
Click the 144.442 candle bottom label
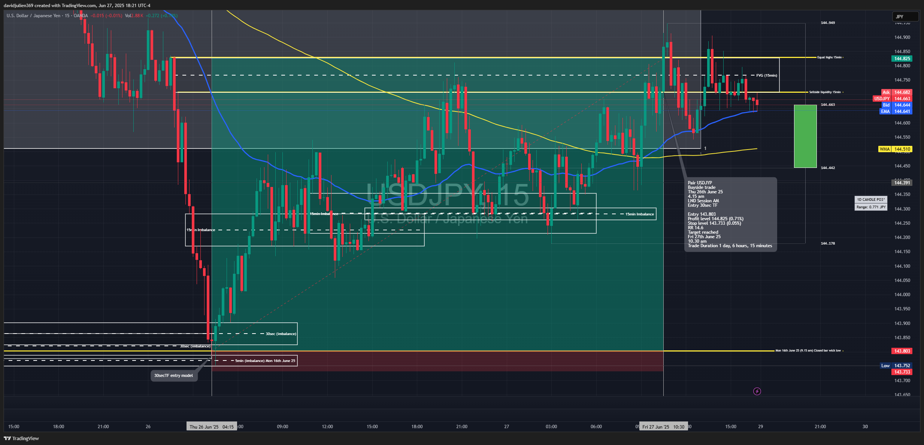pos(828,168)
